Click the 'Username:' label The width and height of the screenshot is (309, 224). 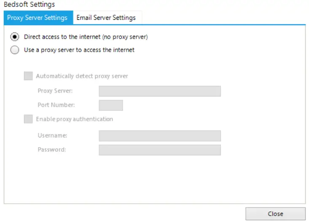coord(52,135)
